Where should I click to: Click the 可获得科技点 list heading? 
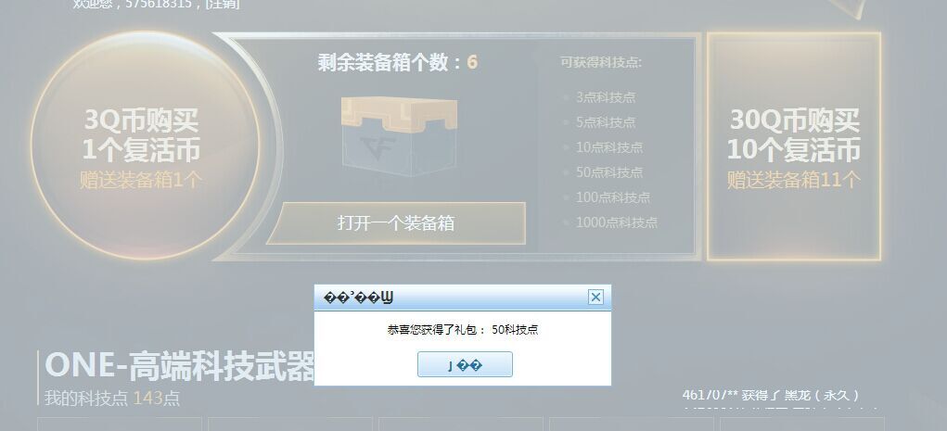pyautogui.click(x=601, y=62)
